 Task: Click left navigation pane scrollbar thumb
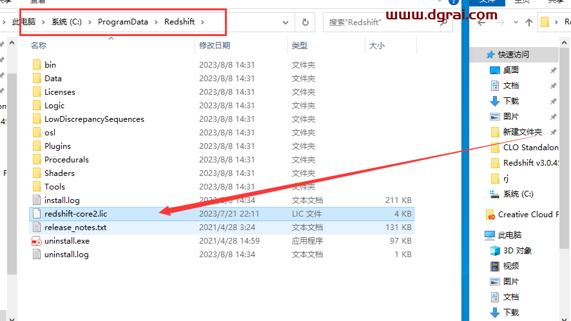(x=12, y=174)
